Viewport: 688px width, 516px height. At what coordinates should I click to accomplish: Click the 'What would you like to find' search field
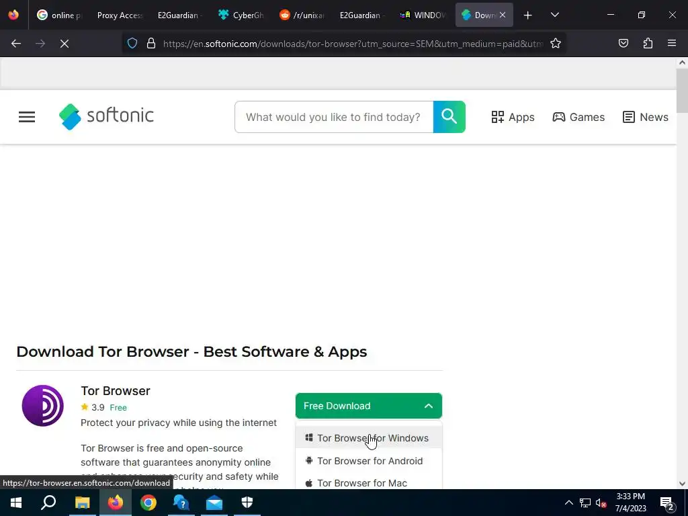point(334,117)
